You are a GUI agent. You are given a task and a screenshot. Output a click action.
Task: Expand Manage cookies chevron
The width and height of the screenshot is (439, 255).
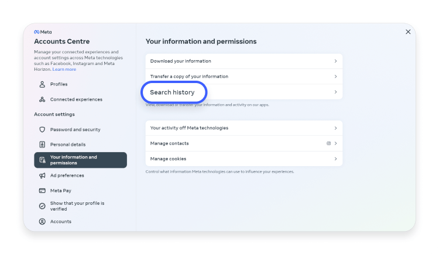point(335,159)
